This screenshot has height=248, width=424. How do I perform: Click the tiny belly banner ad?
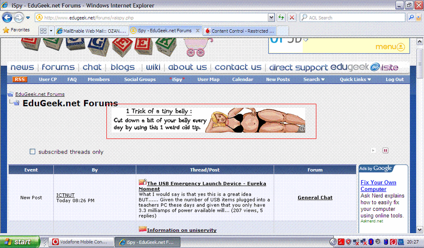[x=208, y=120]
